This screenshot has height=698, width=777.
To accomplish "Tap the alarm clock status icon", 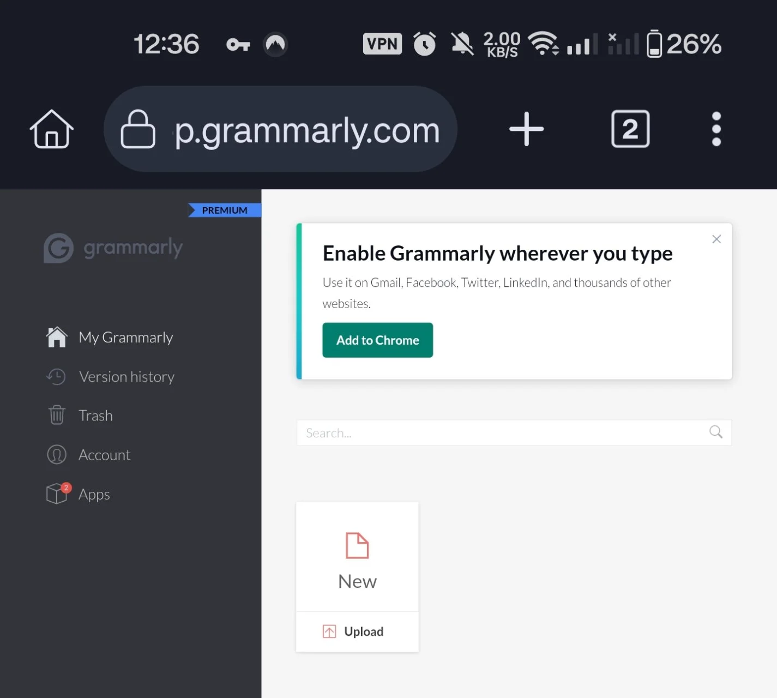I will click(424, 44).
